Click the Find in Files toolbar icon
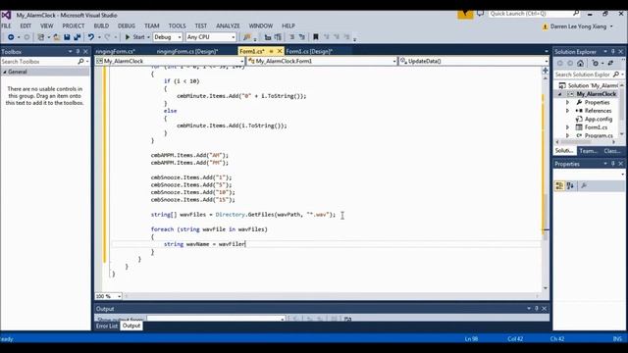 pyautogui.click(x=247, y=37)
